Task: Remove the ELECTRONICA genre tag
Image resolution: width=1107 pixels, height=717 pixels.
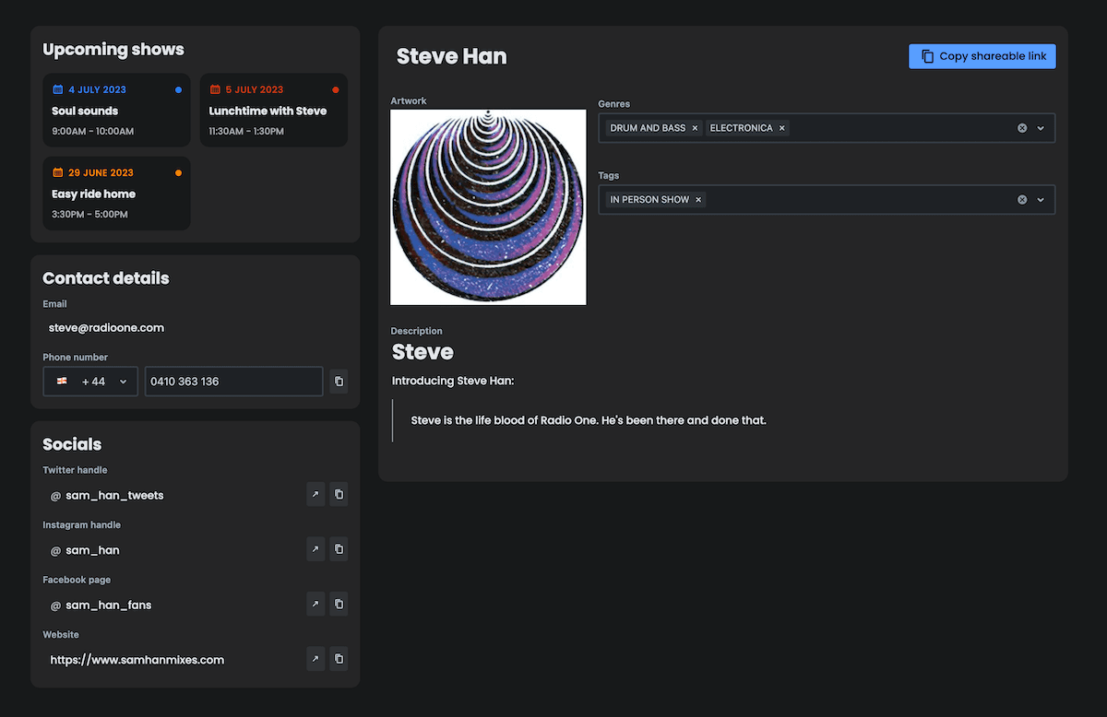Action: tap(781, 127)
